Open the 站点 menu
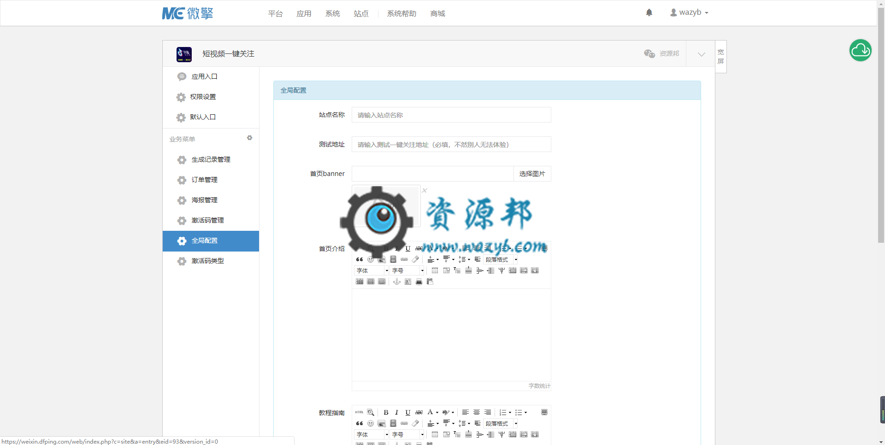Viewport: 885px width, 445px height. pyautogui.click(x=361, y=13)
